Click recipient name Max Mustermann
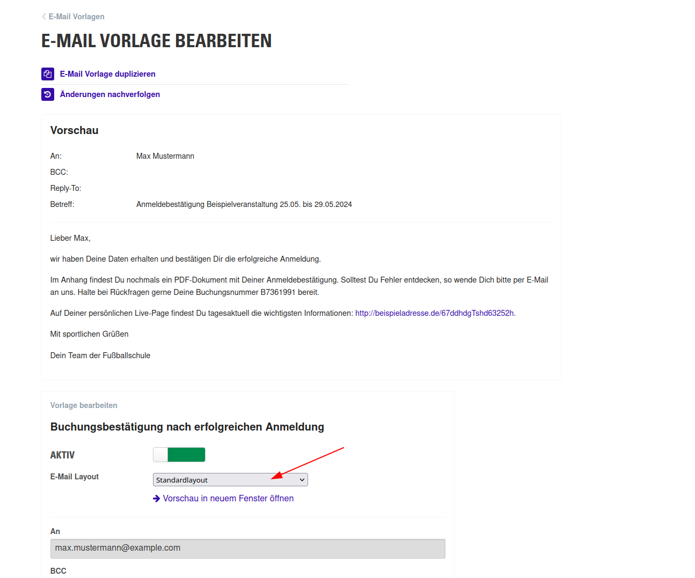This screenshot has width=695, height=578. coord(165,156)
